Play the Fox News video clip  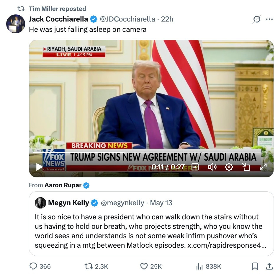39,167
